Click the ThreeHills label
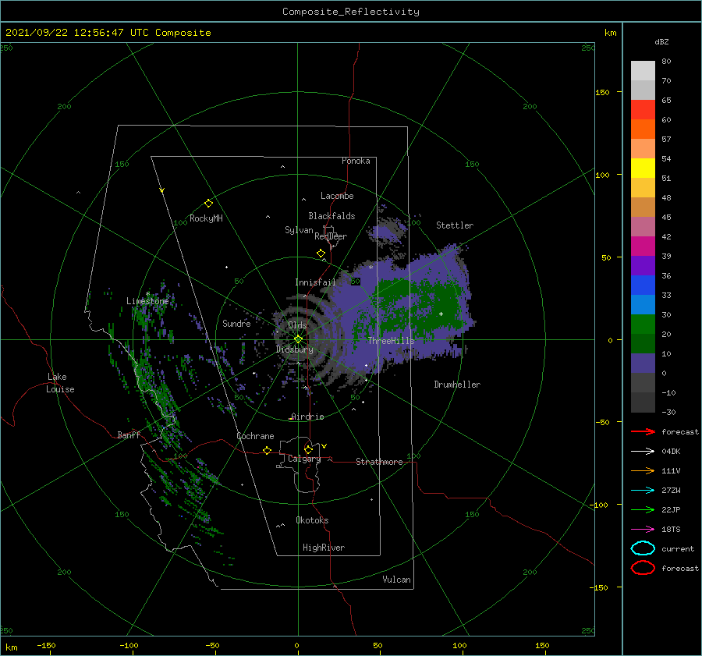Image resolution: width=702 pixels, height=656 pixels. pyautogui.click(x=392, y=341)
